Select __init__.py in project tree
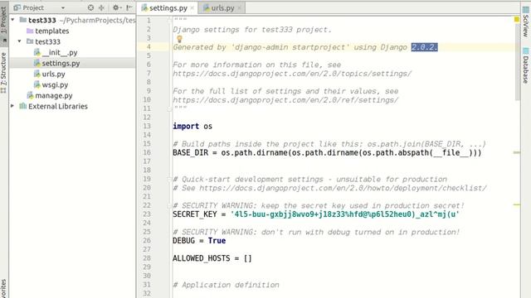Viewport: 531px width, 298px height. pyautogui.click(x=56, y=52)
